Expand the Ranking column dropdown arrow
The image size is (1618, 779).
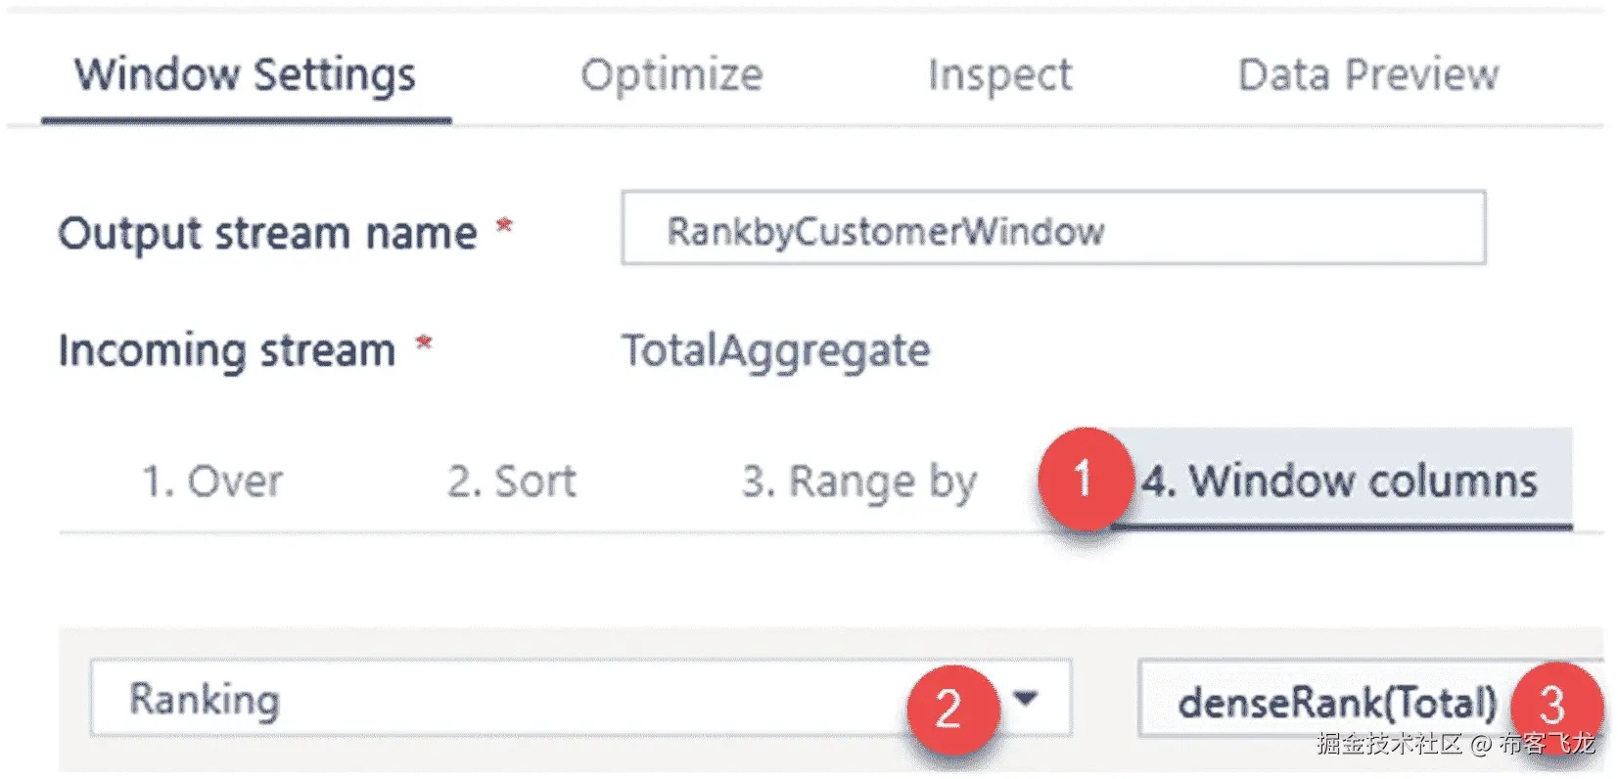(x=1025, y=699)
